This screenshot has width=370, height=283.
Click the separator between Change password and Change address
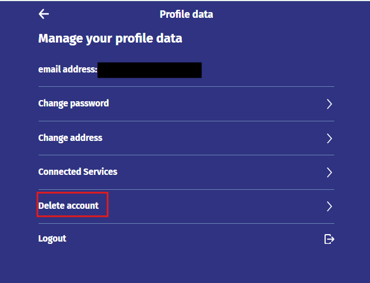coord(186,121)
